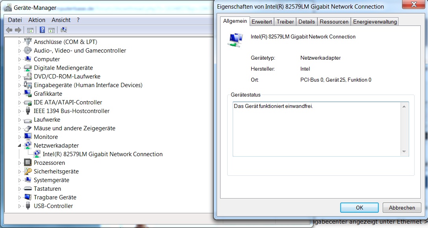Expand the Laufwerke tree node
Screen dimensions: 428x228
pos(19,120)
